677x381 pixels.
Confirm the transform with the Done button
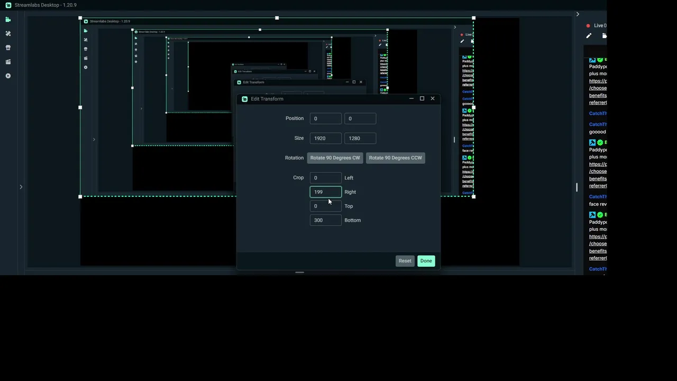(x=426, y=261)
